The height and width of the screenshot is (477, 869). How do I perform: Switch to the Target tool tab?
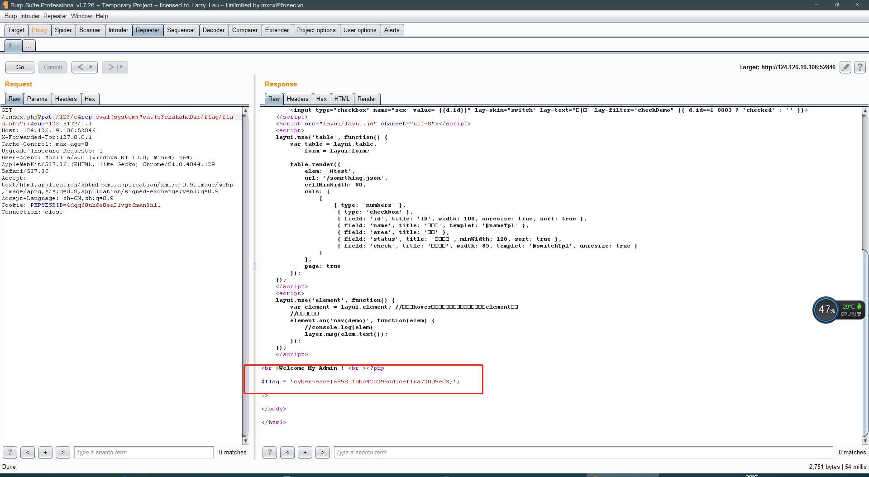16,30
